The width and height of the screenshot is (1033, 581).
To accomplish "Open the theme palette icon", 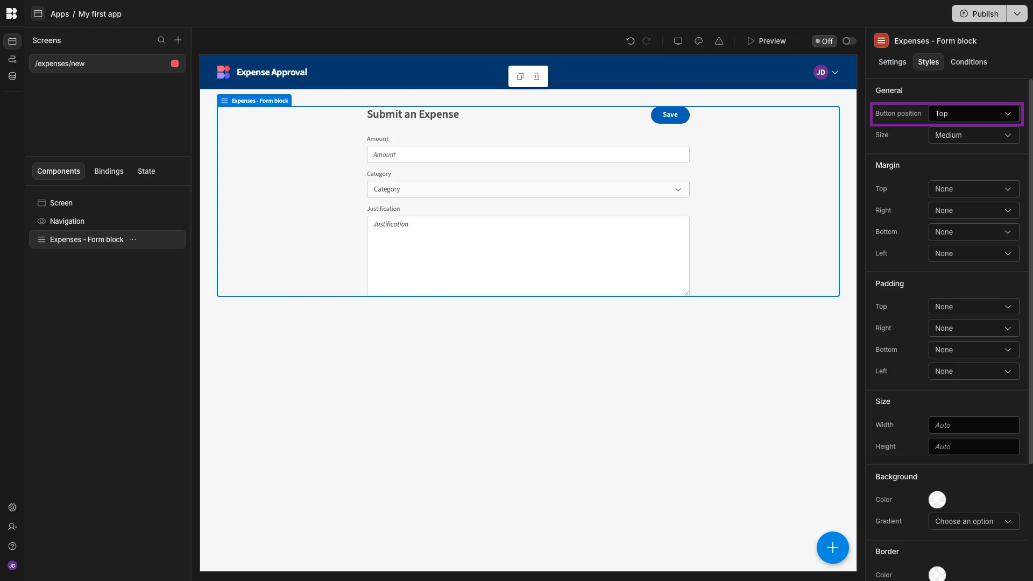I will 698,41.
